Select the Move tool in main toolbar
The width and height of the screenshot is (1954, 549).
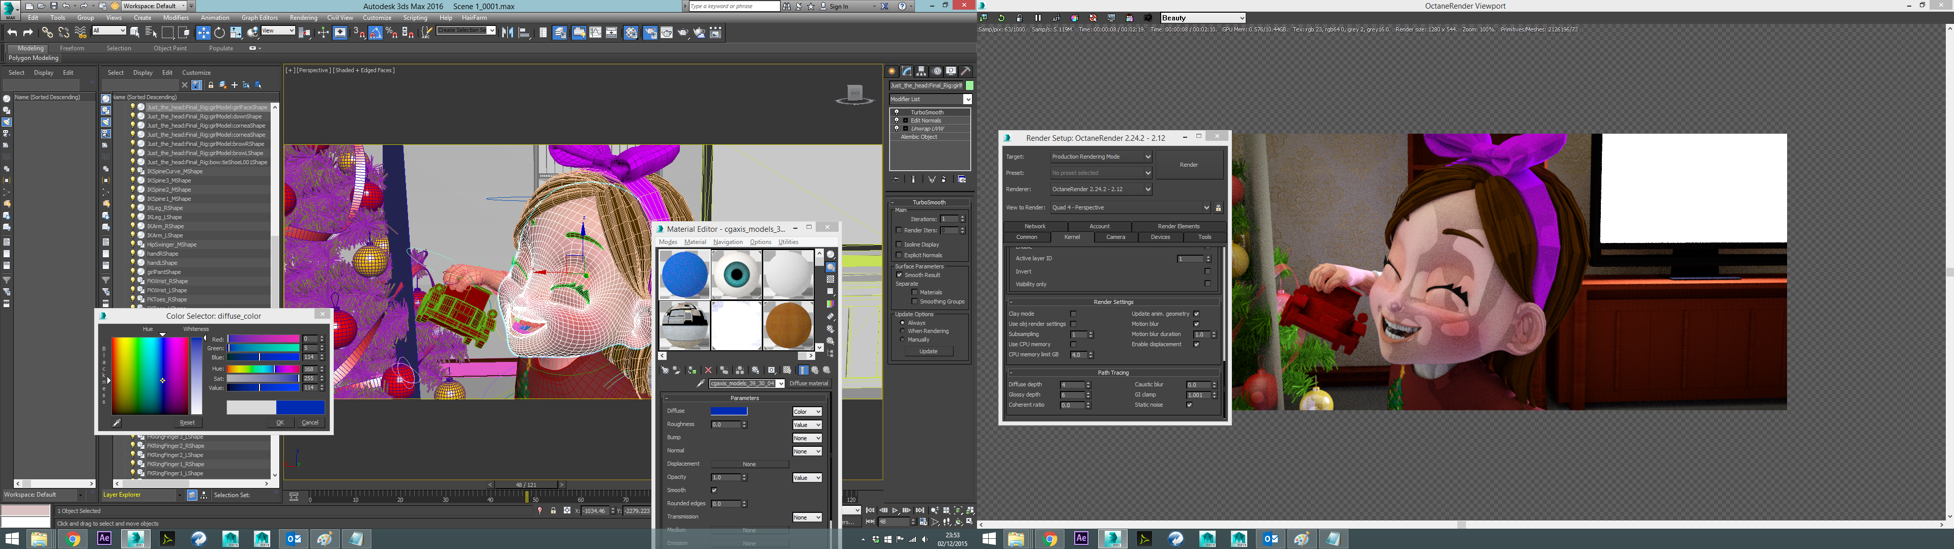tap(204, 33)
